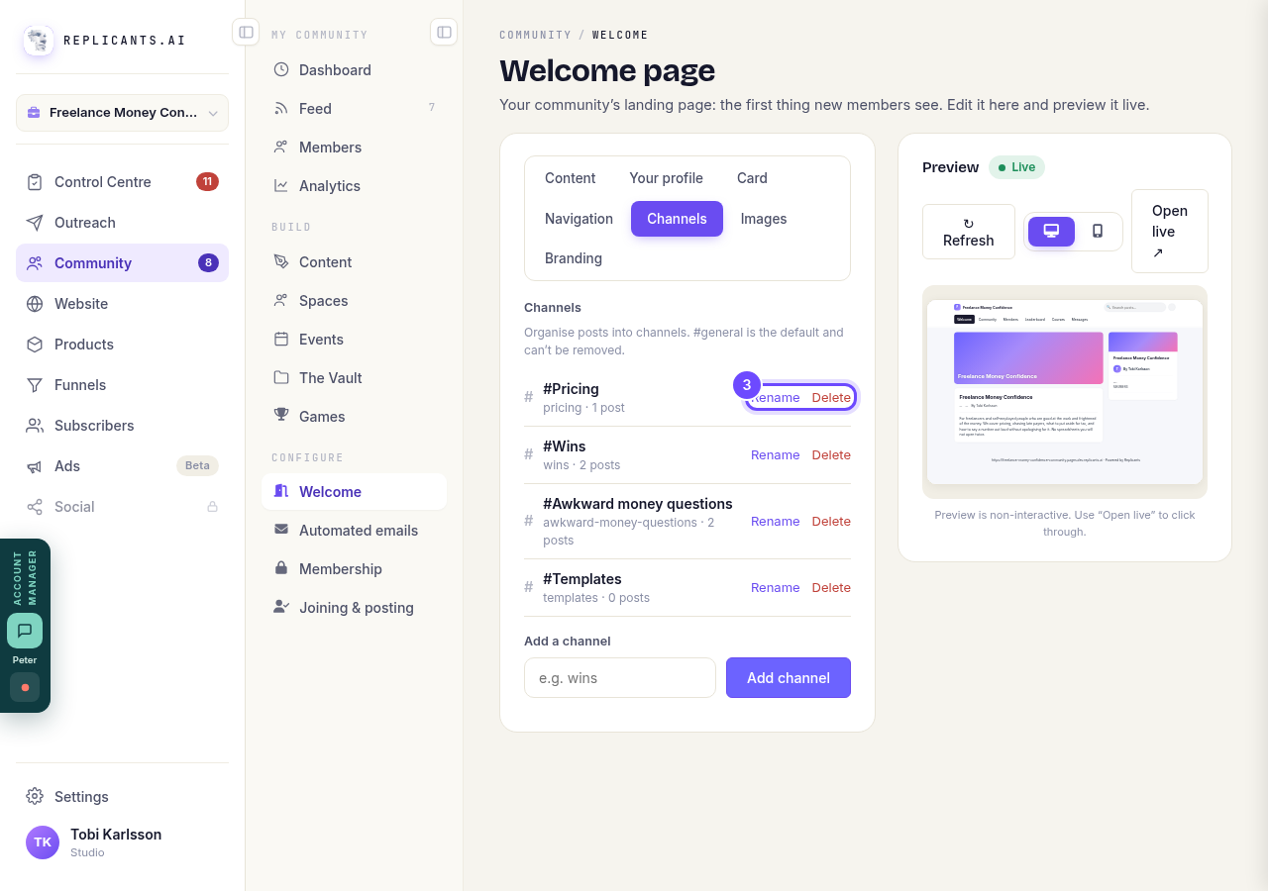Switch preview to mobile view
The height and width of the screenshot is (891, 1268).
[x=1098, y=232]
